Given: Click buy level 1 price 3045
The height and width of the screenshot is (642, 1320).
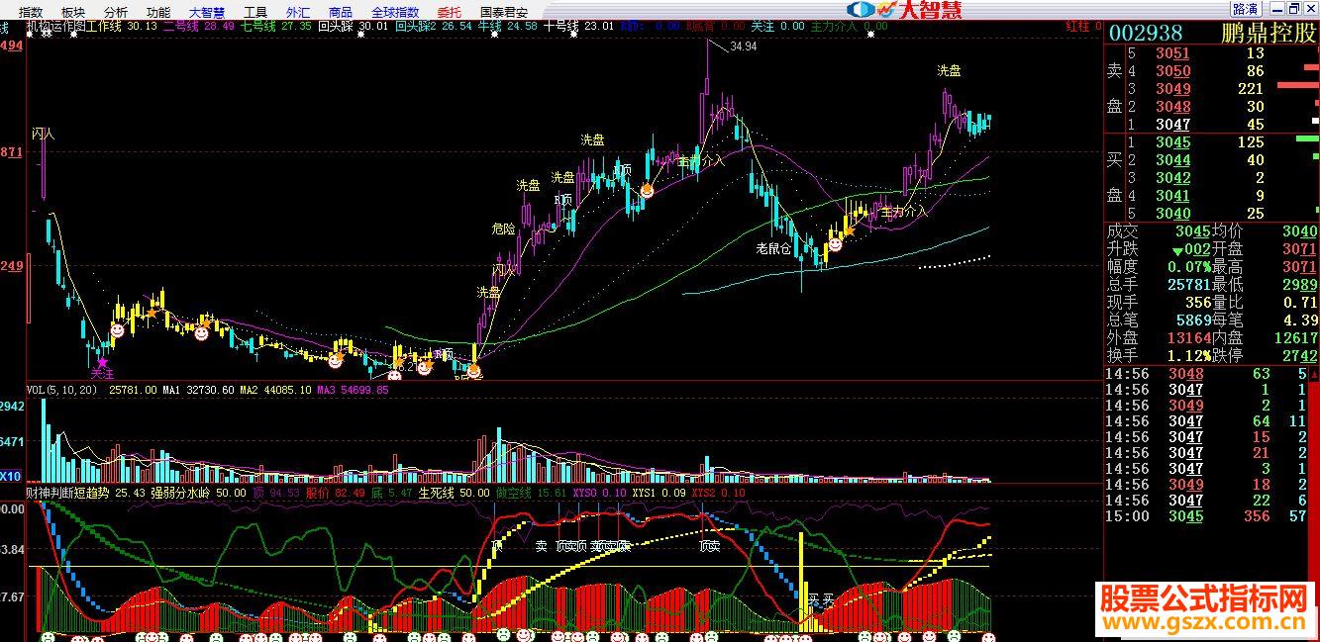Looking at the screenshot, I should (1173, 142).
